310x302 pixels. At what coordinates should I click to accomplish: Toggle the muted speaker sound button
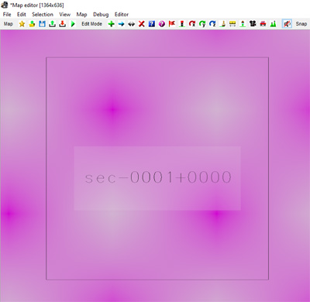click(x=287, y=24)
